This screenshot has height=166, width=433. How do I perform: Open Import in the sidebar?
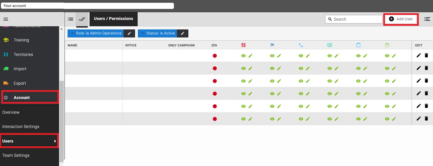pyautogui.click(x=20, y=69)
